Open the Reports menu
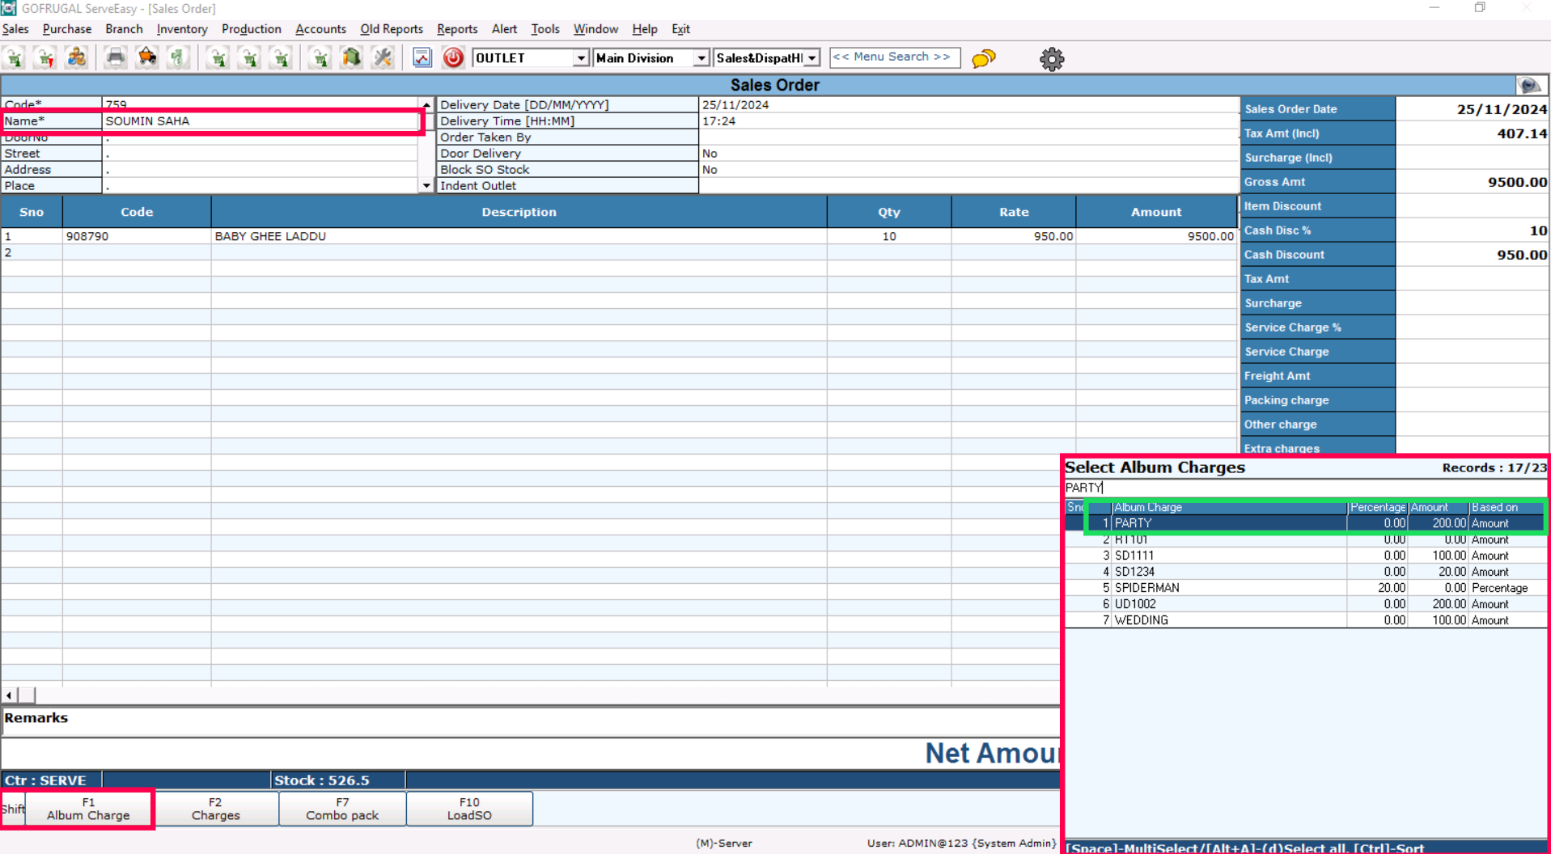This screenshot has width=1551, height=854. (x=456, y=29)
